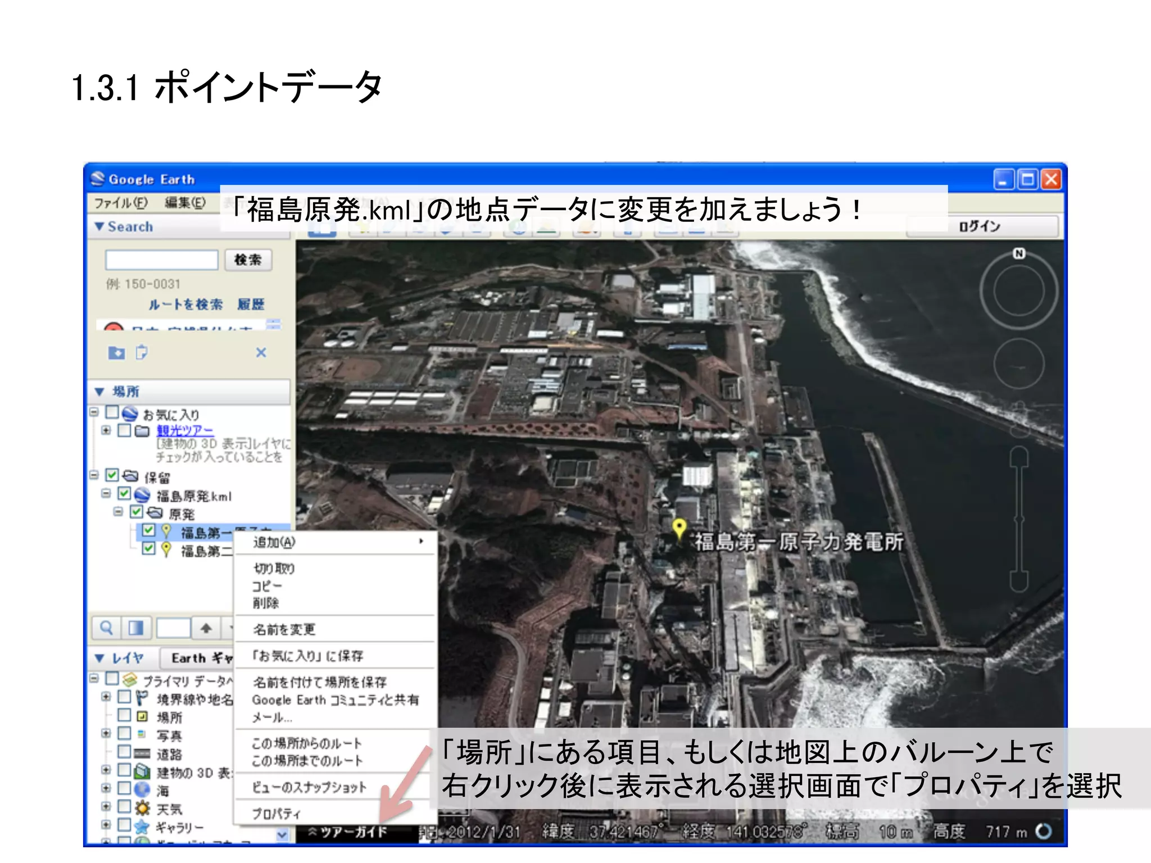Click the N north indicator on compass

pyautogui.click(x=1019, y=253)
